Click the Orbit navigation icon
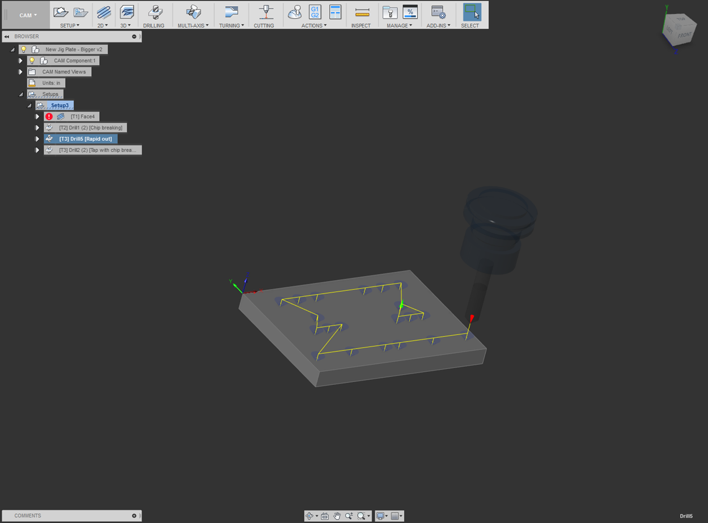This screenshot has width=708, height=523. pos(310,516)
